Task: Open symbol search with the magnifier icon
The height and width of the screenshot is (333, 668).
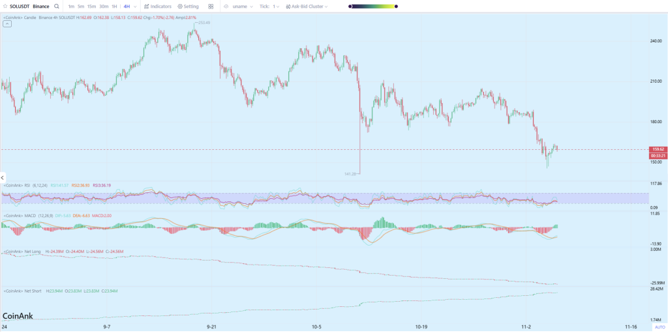Action: pyautogui.click(x=57, y=6)
